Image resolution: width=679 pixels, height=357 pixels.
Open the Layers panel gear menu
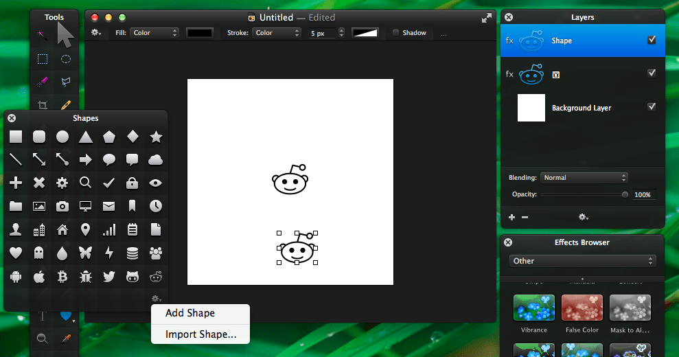[x=584, y=217]
